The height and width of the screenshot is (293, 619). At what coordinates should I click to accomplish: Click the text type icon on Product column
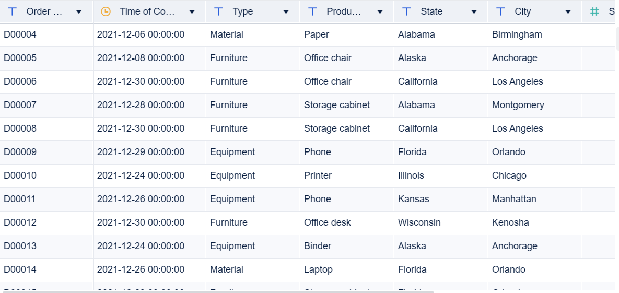coord(313,11)
